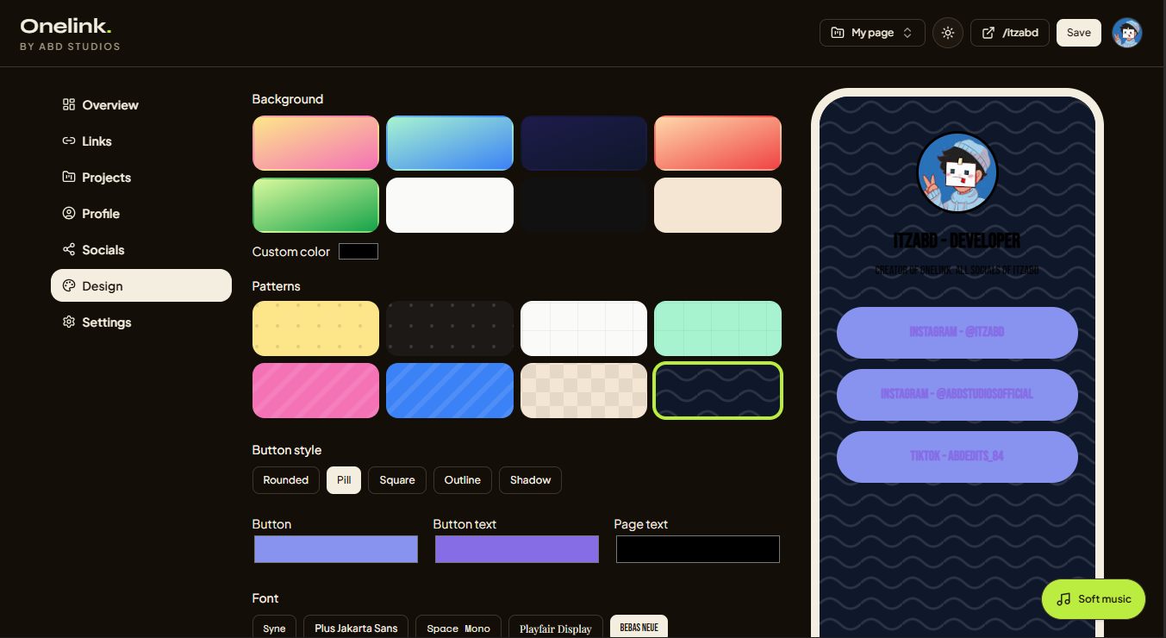This screenshot has height=638, width=1166.
Task: Go to the Overview section
Action: click(x=141, y=105)
